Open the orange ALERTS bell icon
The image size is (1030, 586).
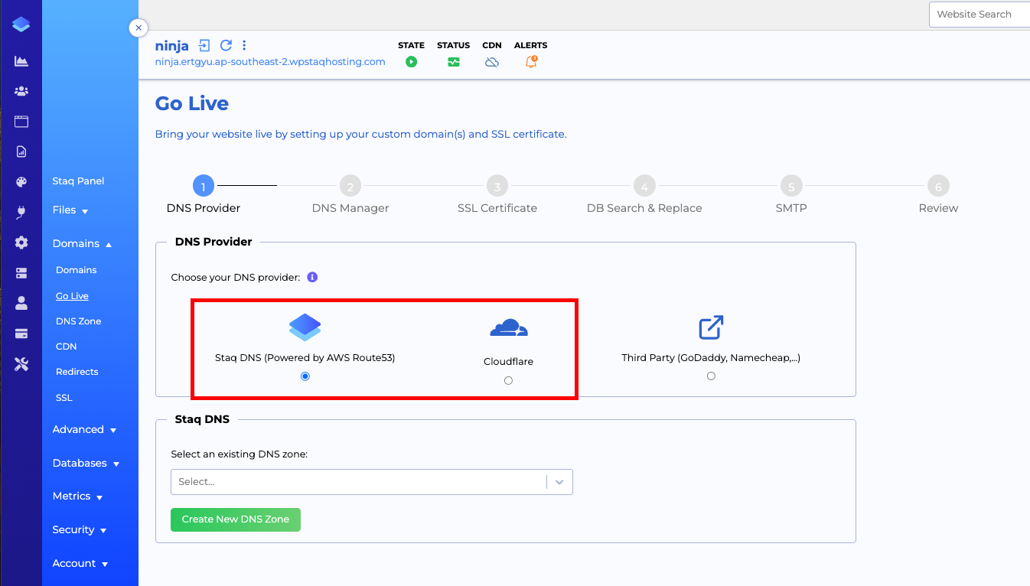pyautogui.click(x=531, y=62)
